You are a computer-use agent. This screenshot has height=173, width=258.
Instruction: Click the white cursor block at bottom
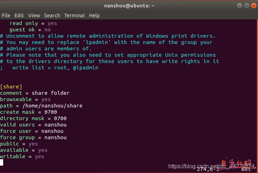pyautogui.click(x=1, y=162)
